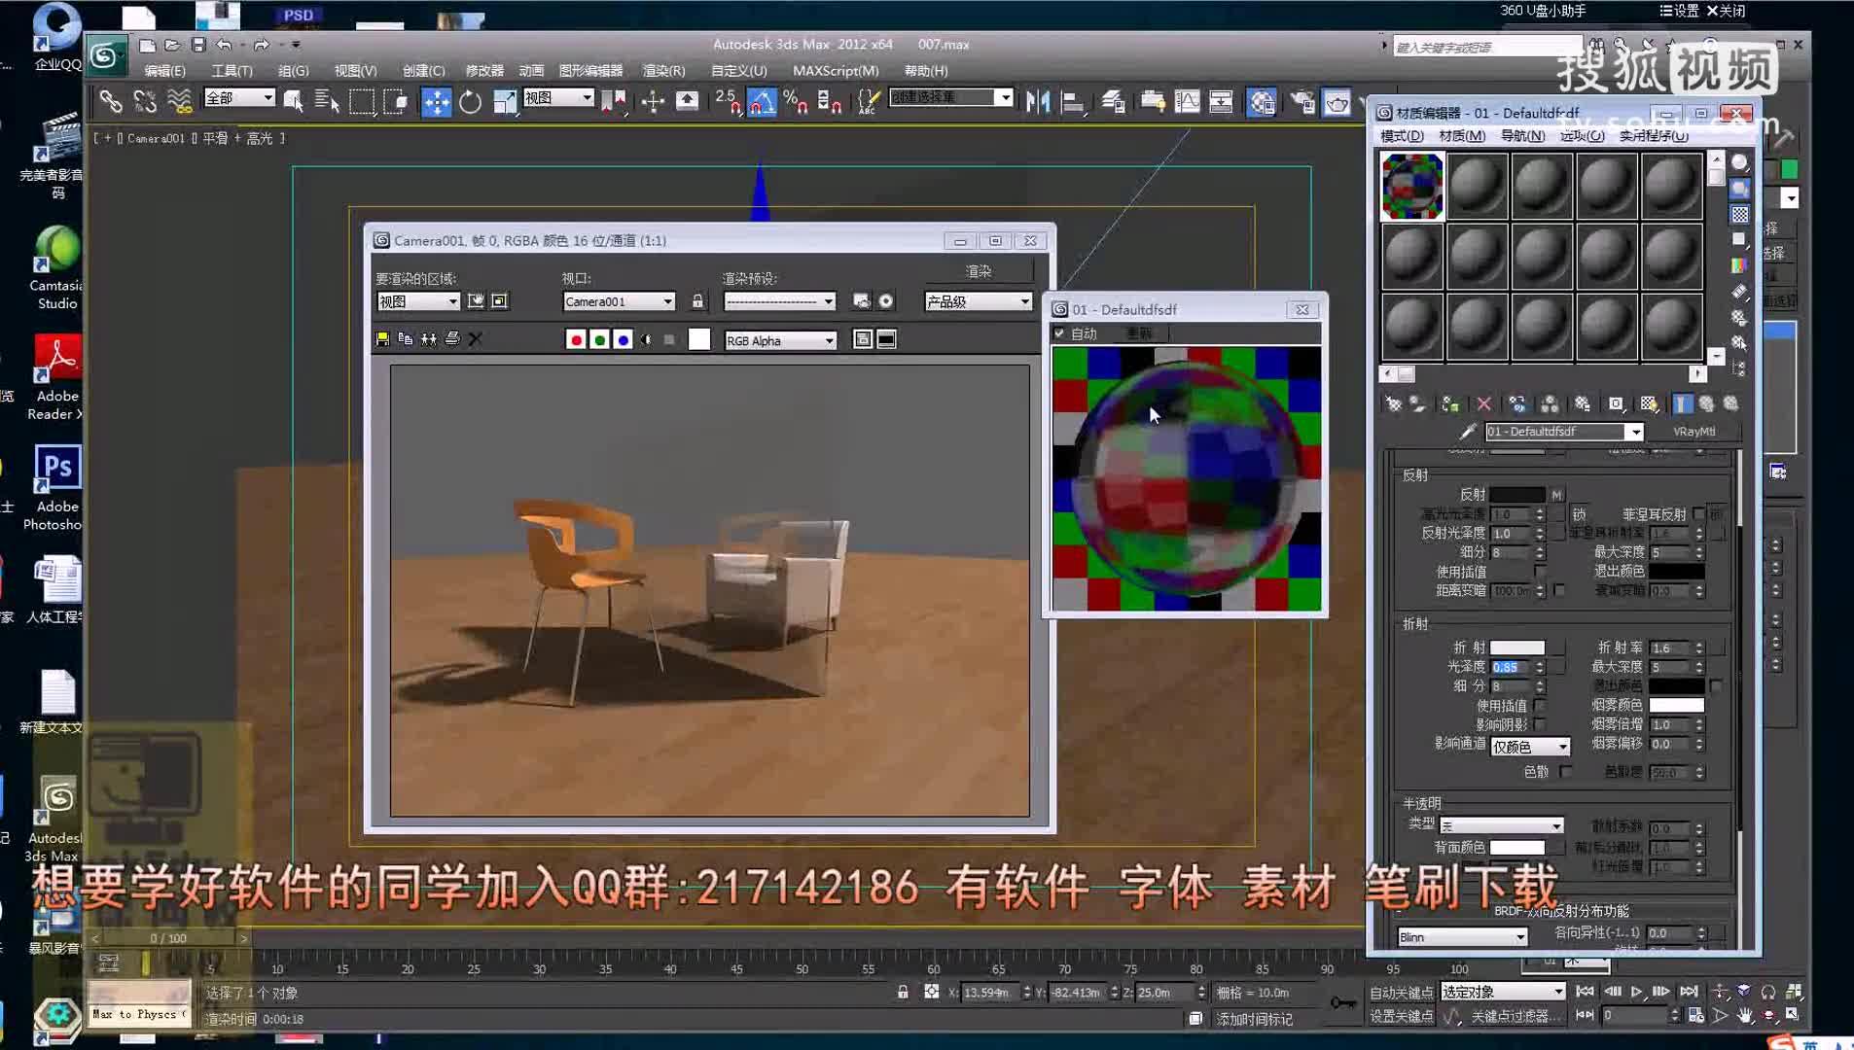This screenshot has width=1854, height=1050.
Task: Enable the 色散 dispersion checkbox
Action: (x=1565, y=771)
